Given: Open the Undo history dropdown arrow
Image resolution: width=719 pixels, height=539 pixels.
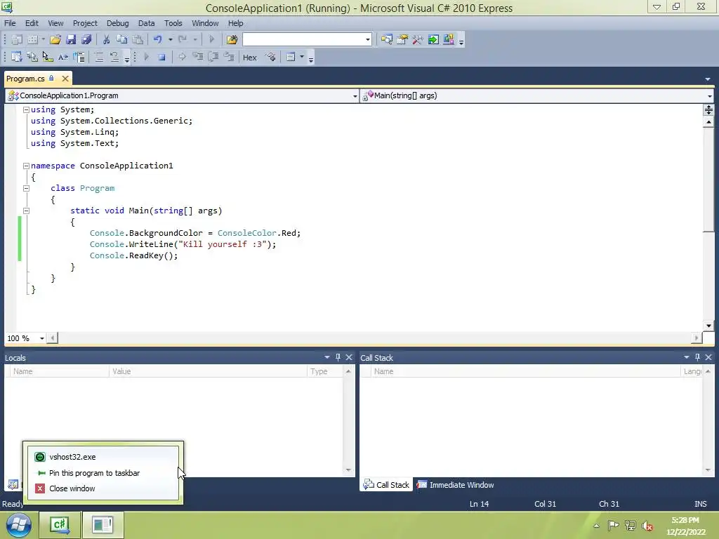Looking at the screenshot, I should pyautogui.click(x=170, y=40).
